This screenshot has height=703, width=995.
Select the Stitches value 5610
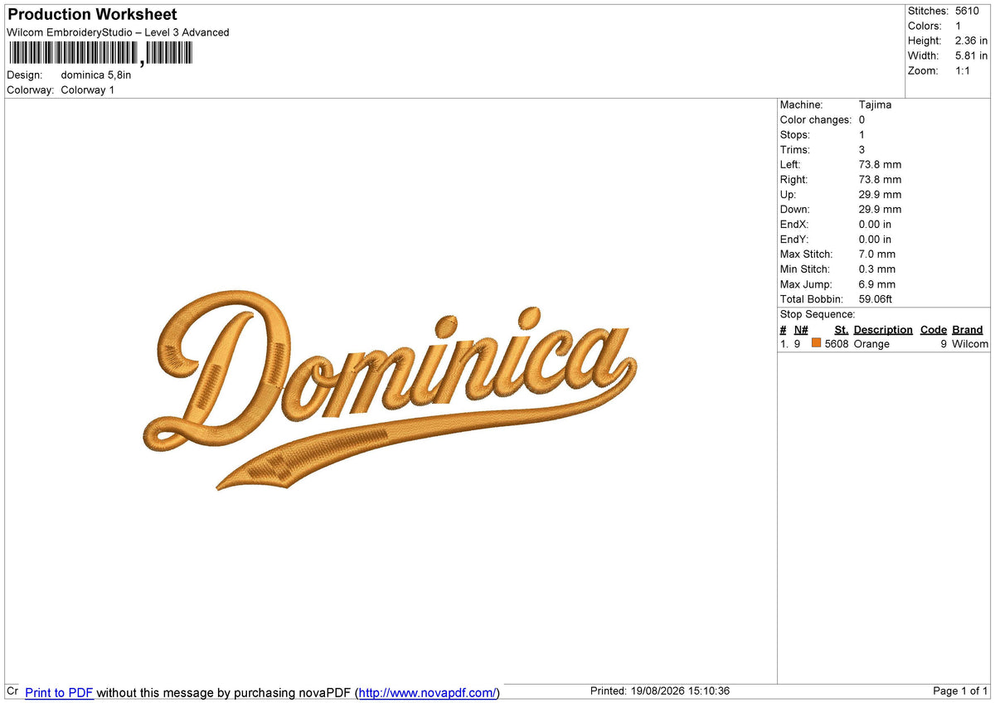[967, 11]
